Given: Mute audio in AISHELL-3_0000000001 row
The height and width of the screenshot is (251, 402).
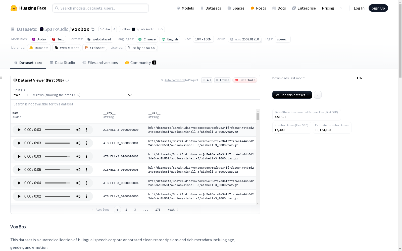Looking at the screenshot, I should [78, 143].
